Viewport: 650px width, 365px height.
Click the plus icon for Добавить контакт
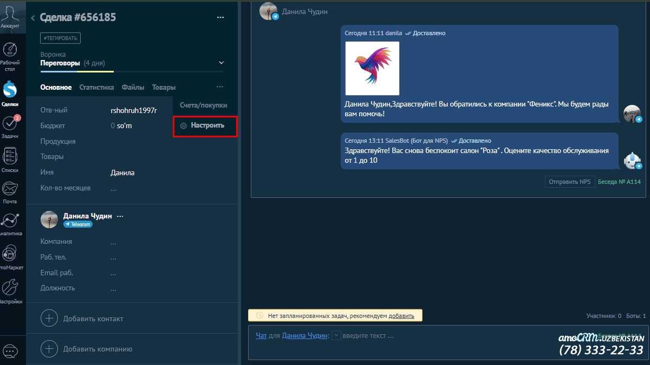(x=49, y=318)
